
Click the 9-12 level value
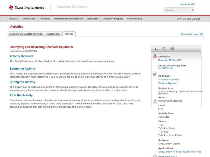click(160, 109)
